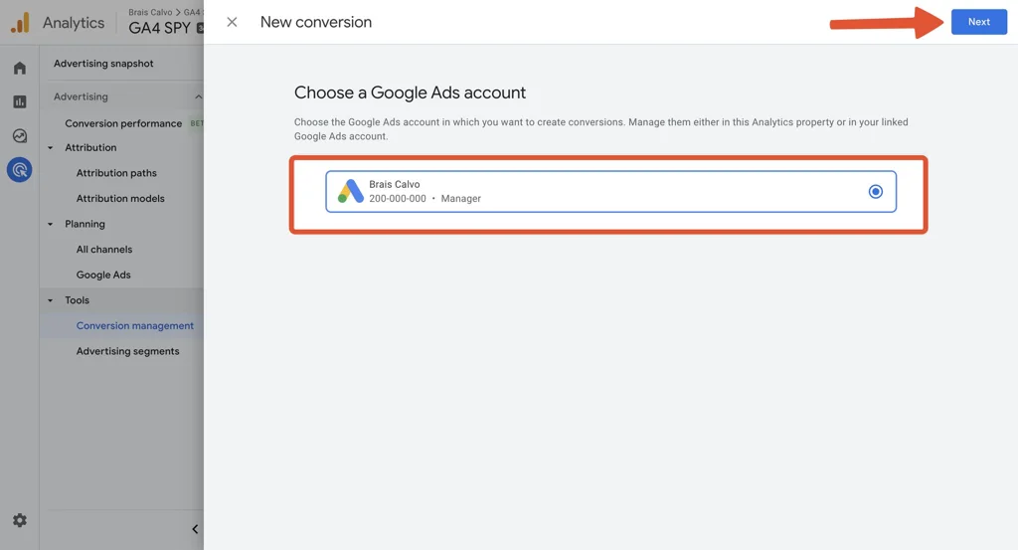Click the Google Analytics logo
1018x550 pixels.
pyautogui.click(x=20, y=22)
